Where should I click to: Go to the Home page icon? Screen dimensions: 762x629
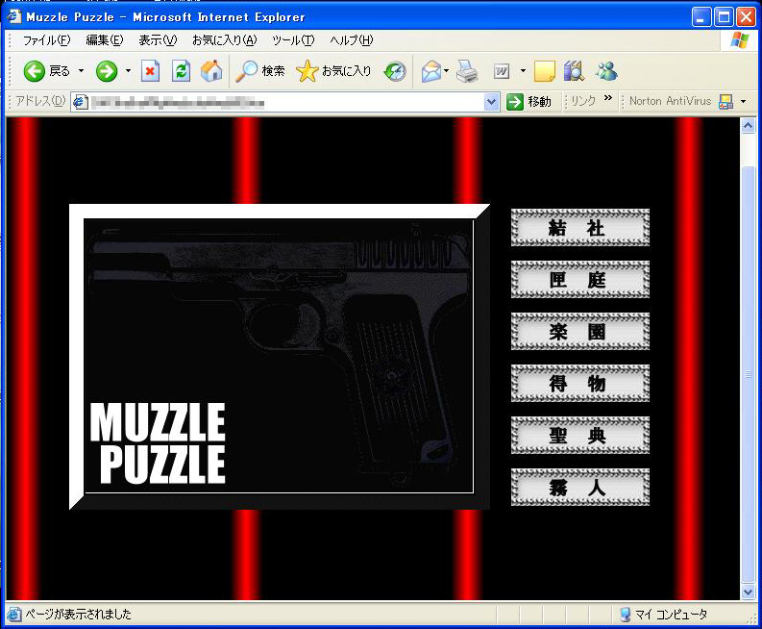point(211,71)
